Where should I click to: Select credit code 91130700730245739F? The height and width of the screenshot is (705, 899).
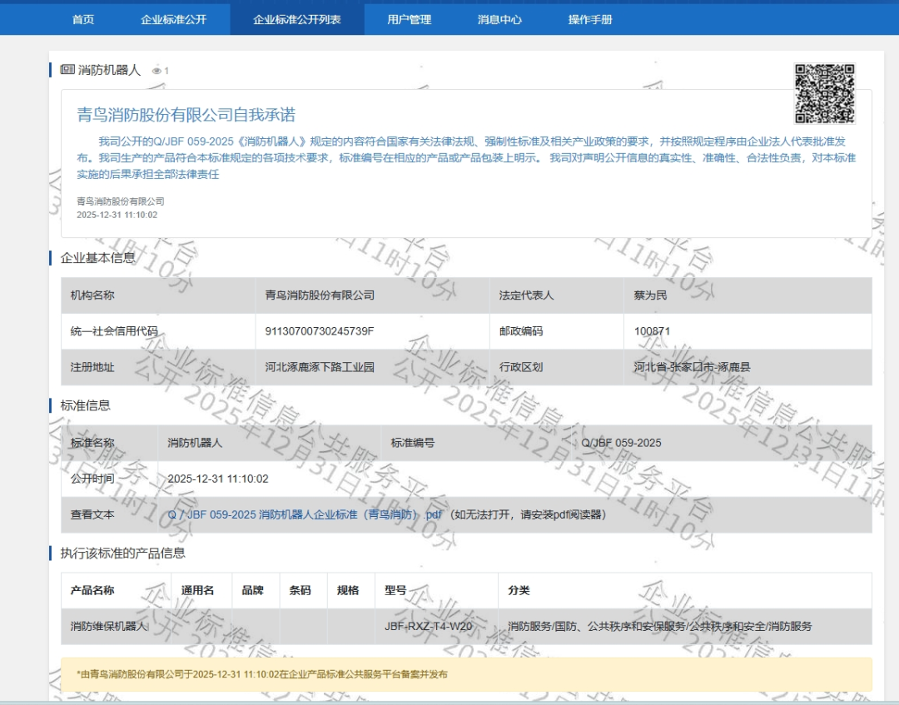pos(320,331)
